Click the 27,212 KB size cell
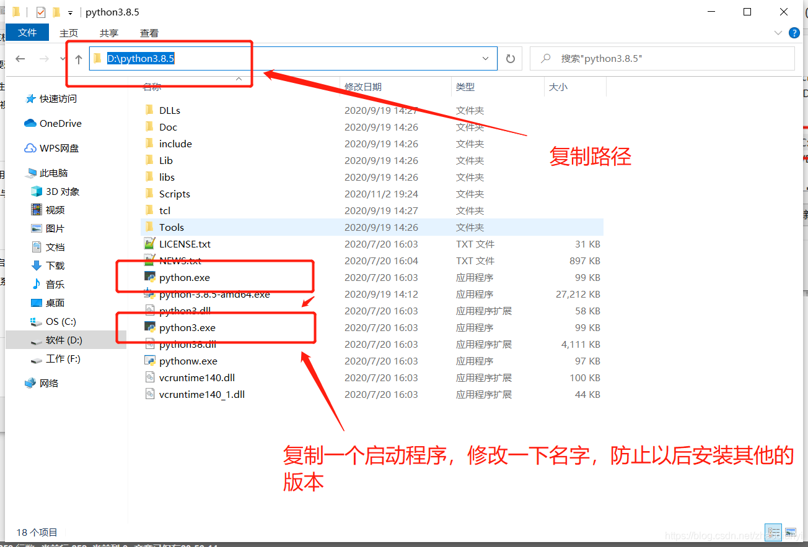The image size is (808, 547). (x=578, y=294)
